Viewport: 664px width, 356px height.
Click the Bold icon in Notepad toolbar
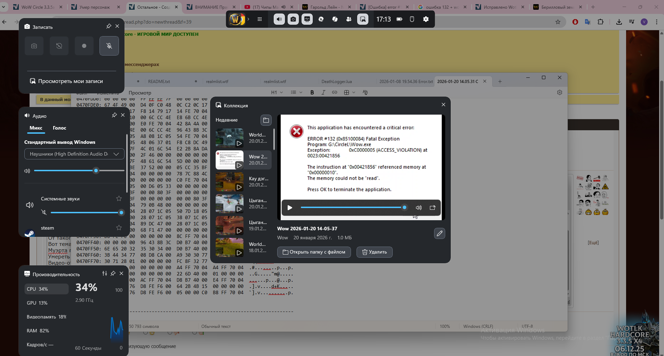click(x=312, y=92)
